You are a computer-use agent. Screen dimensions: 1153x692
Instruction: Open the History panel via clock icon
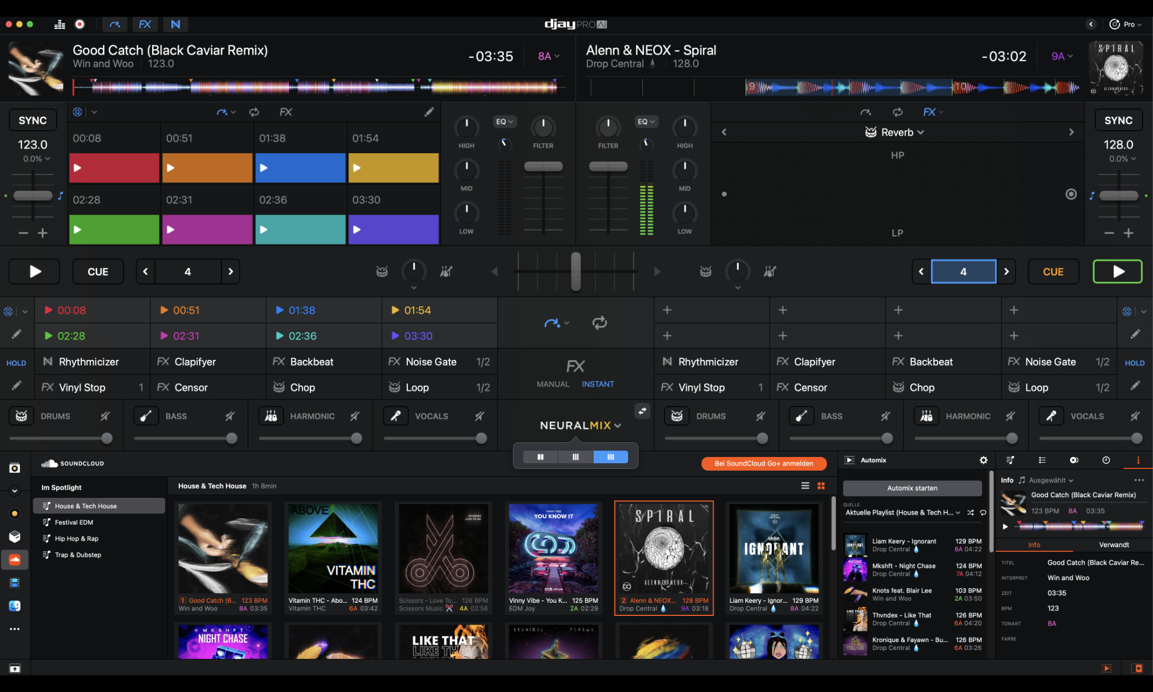click(x=1106, y=460)
